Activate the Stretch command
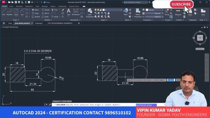Viewport: 210px width, 118px height. (x=36, y=17)
